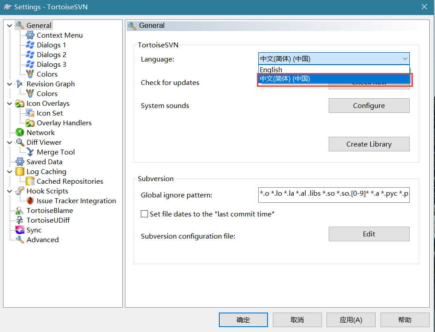
Task: Open the Context Menu settings page
Action: click(x=60, y=35)
